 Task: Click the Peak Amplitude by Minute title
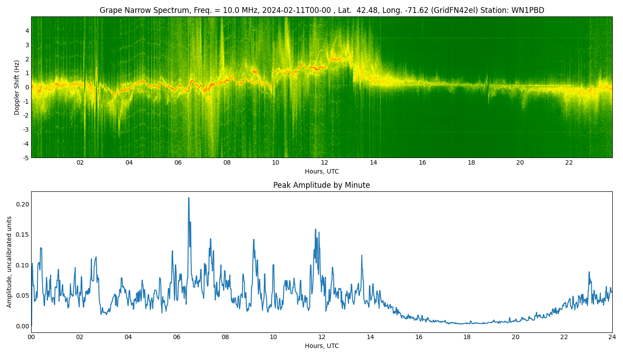click(x=321, y=185)
